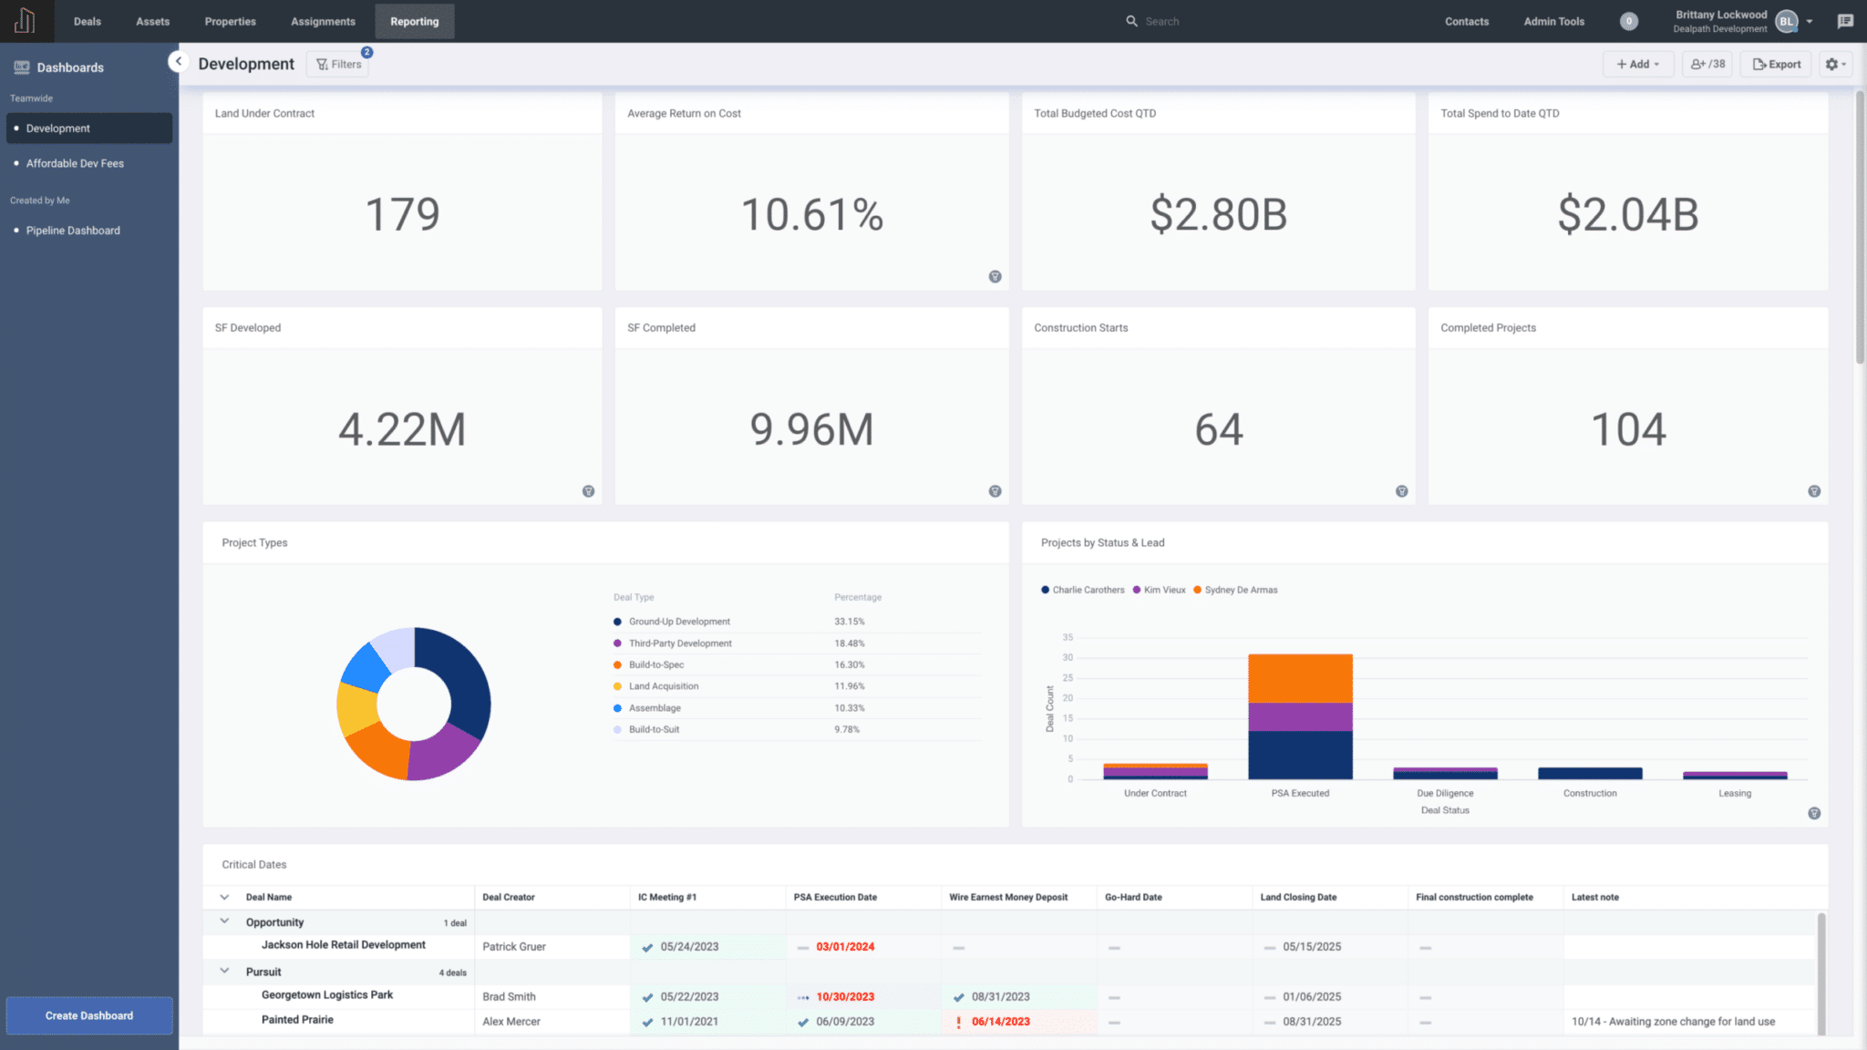Toggle Charlie Carothers in chart legend
Screen dimensions: 1867x1050
click(1083, 590)
